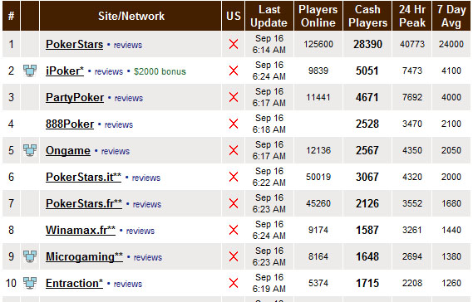Open the PokerStars site link

tap(74, 45)
